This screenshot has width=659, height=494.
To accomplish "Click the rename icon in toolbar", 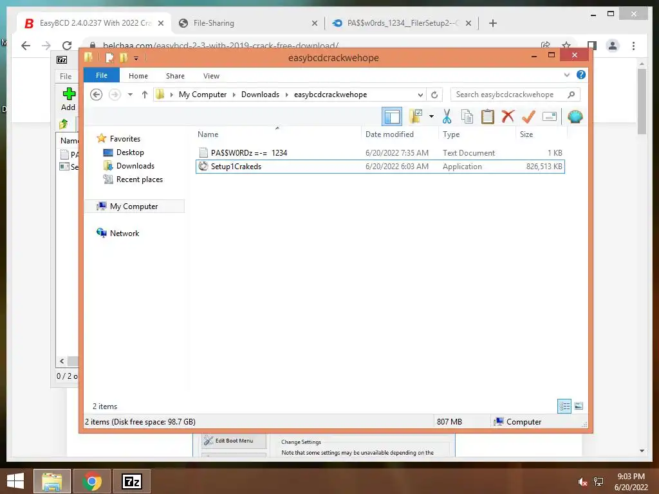I will 550,116.
